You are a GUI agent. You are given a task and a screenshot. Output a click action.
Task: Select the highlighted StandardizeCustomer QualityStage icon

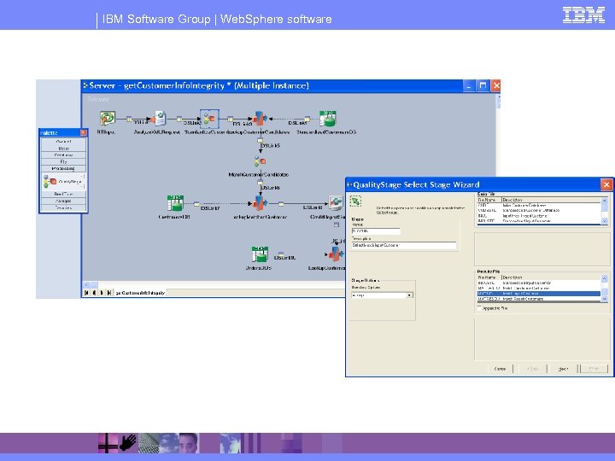209,118
